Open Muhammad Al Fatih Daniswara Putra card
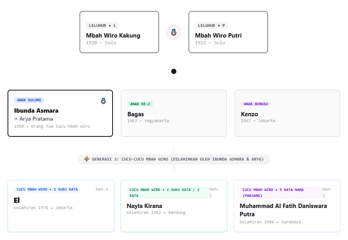 287,206
